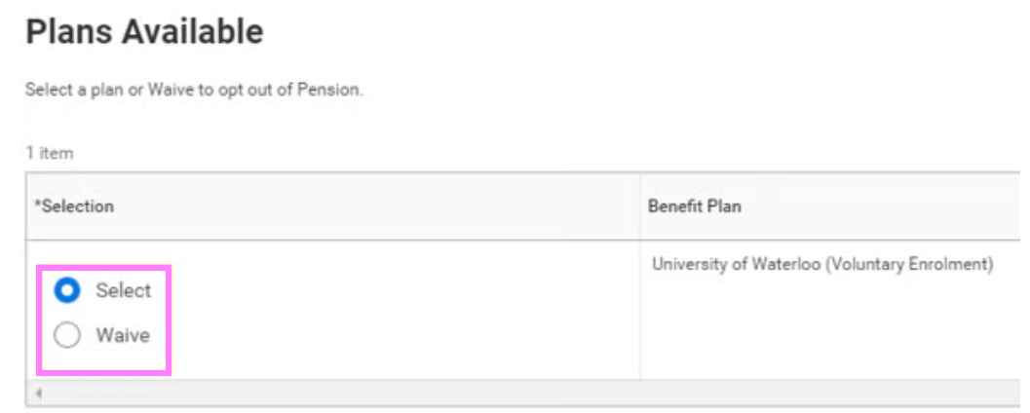The width and height of the screenshot is (1030, 413).
Task: Click the left arrow on horizontal scrollbar
Action: click(x=37, y=393)
